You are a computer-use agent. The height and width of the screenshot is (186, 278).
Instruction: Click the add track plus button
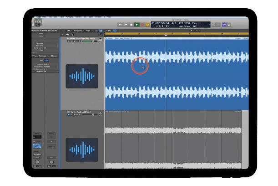pos(63,34)
